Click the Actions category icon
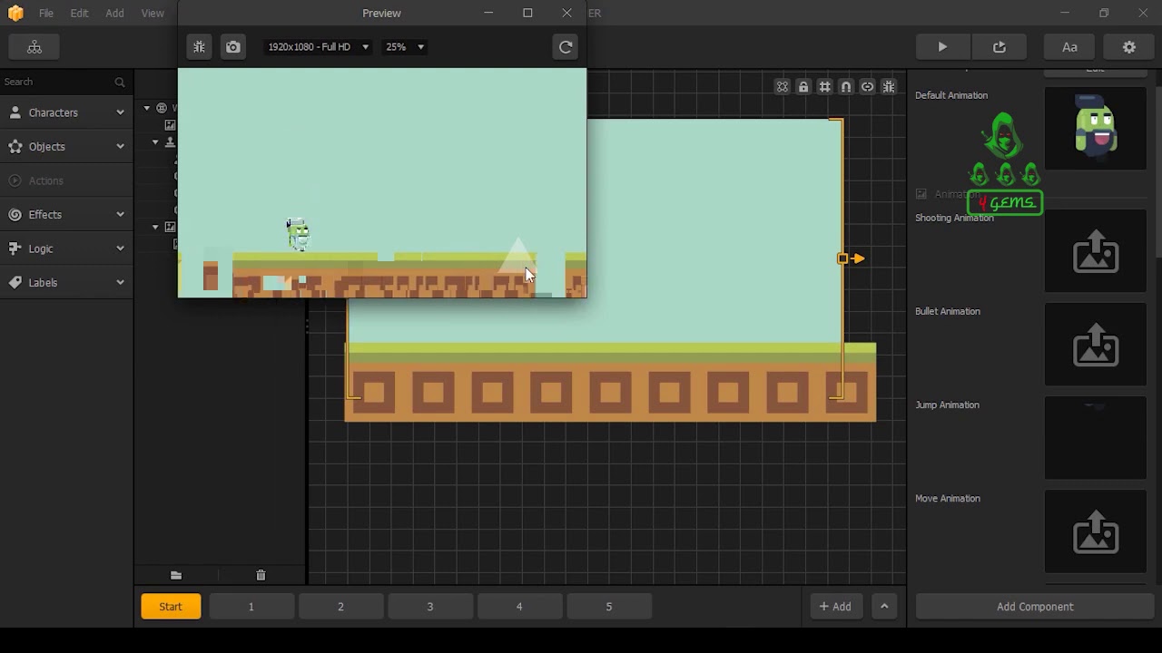The width and height of the screenshot is (1162, 653). click(15, 180)
